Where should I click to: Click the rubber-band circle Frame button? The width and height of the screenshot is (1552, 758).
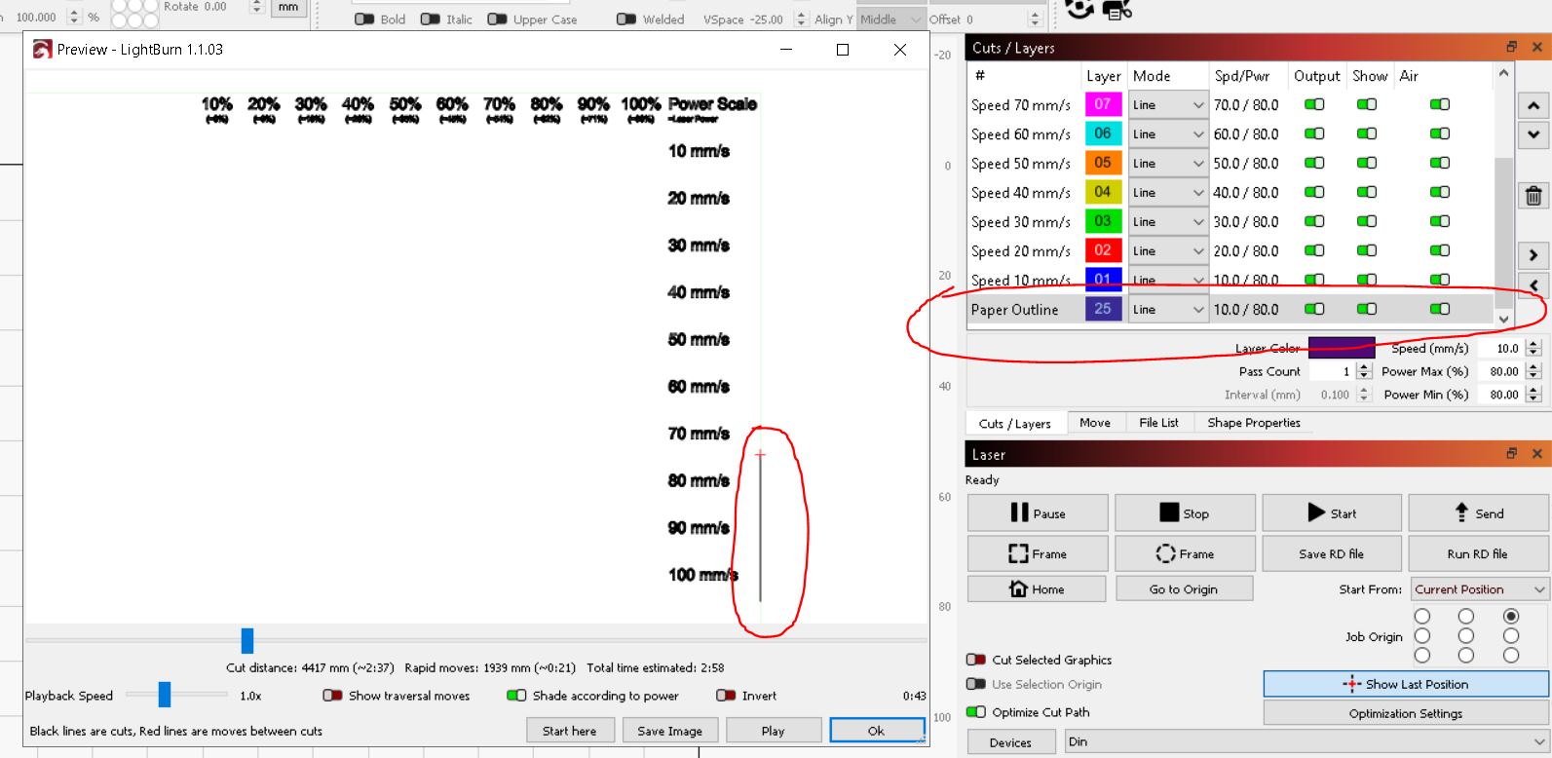coord(1184,553)
